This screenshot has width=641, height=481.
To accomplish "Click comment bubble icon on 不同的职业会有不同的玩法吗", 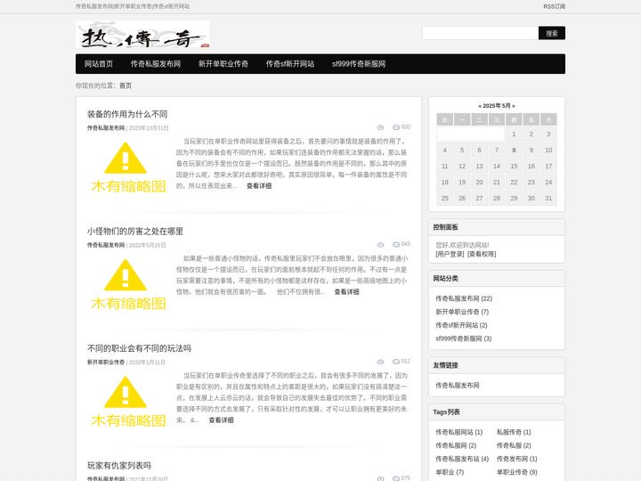I will pos(395,361).
